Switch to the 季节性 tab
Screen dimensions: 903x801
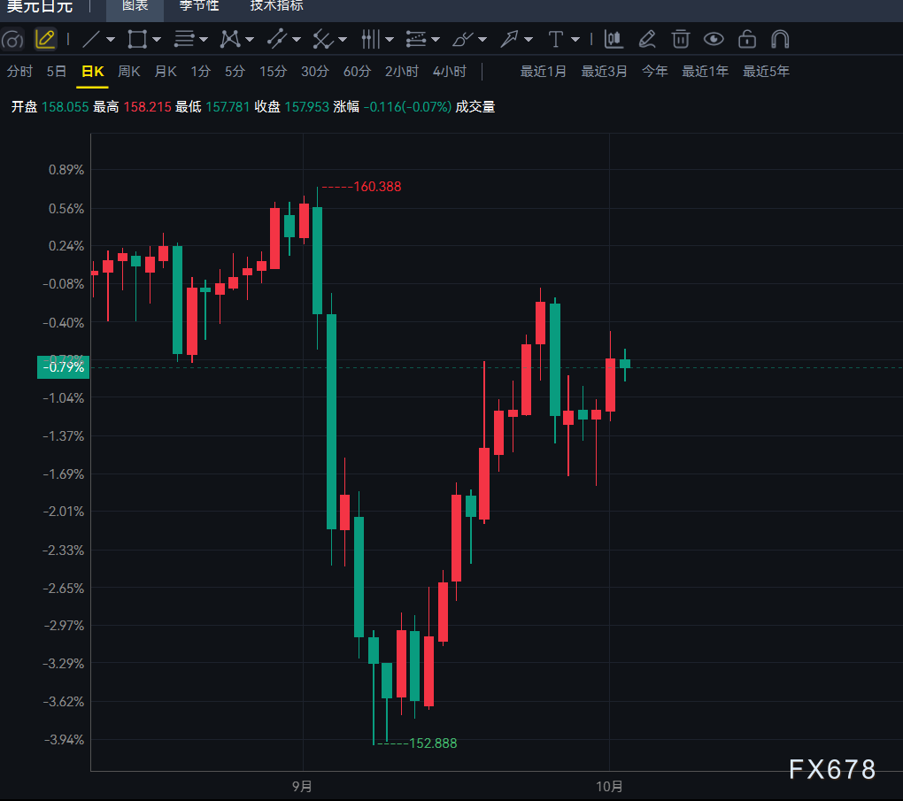[199, 6]
